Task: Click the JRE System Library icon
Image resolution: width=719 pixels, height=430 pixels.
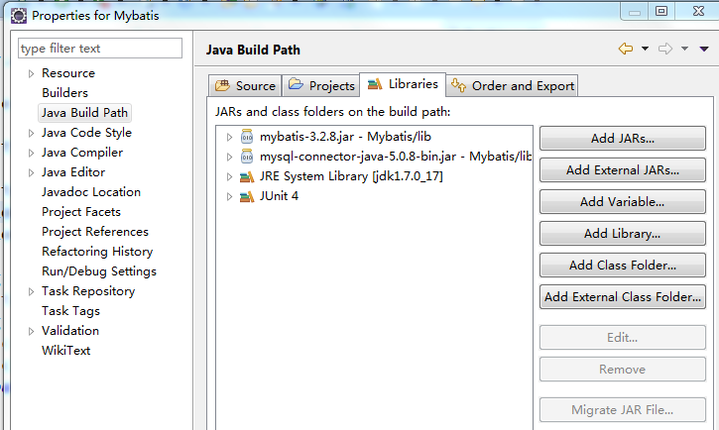Action: click(247, 176)
